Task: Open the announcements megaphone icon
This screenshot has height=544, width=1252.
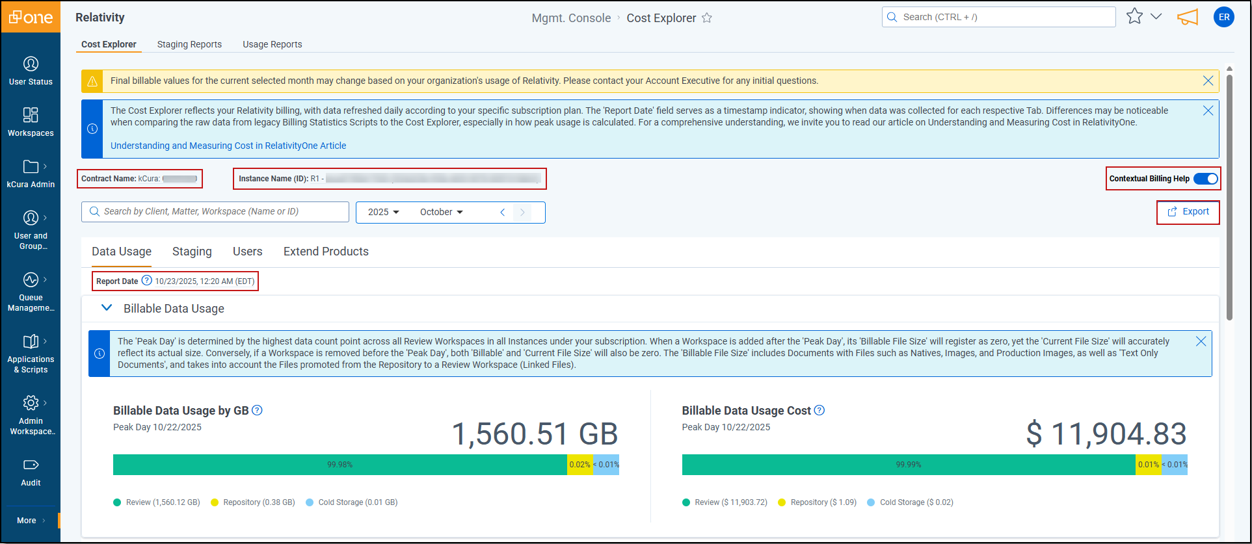Action: tap(1188, 17)
